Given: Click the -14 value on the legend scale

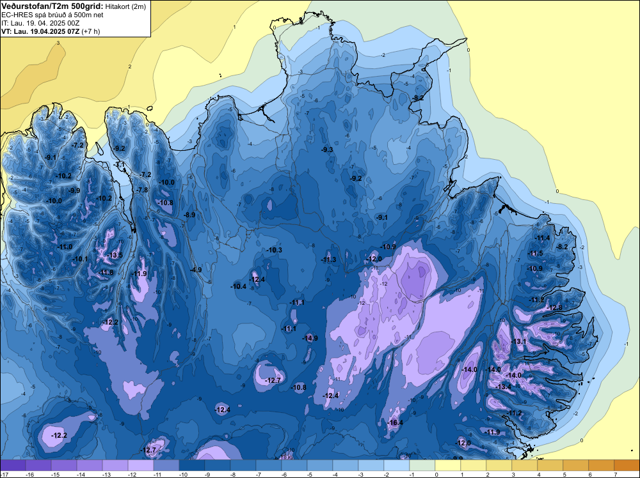Looking at the screenshot, I should [x=81, y=475].
